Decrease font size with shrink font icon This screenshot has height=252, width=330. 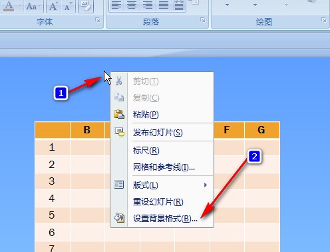pyautogui.click(x=68, y=6)
